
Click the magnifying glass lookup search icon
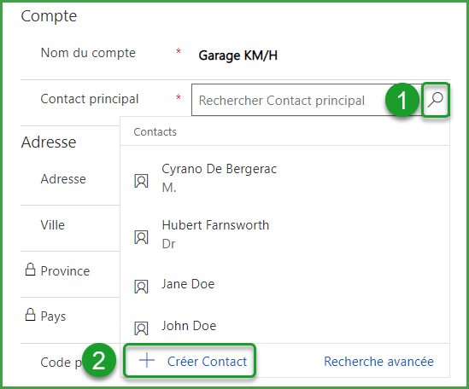pos(435,100)
